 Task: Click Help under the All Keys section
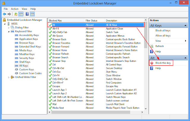pos(158,51)
